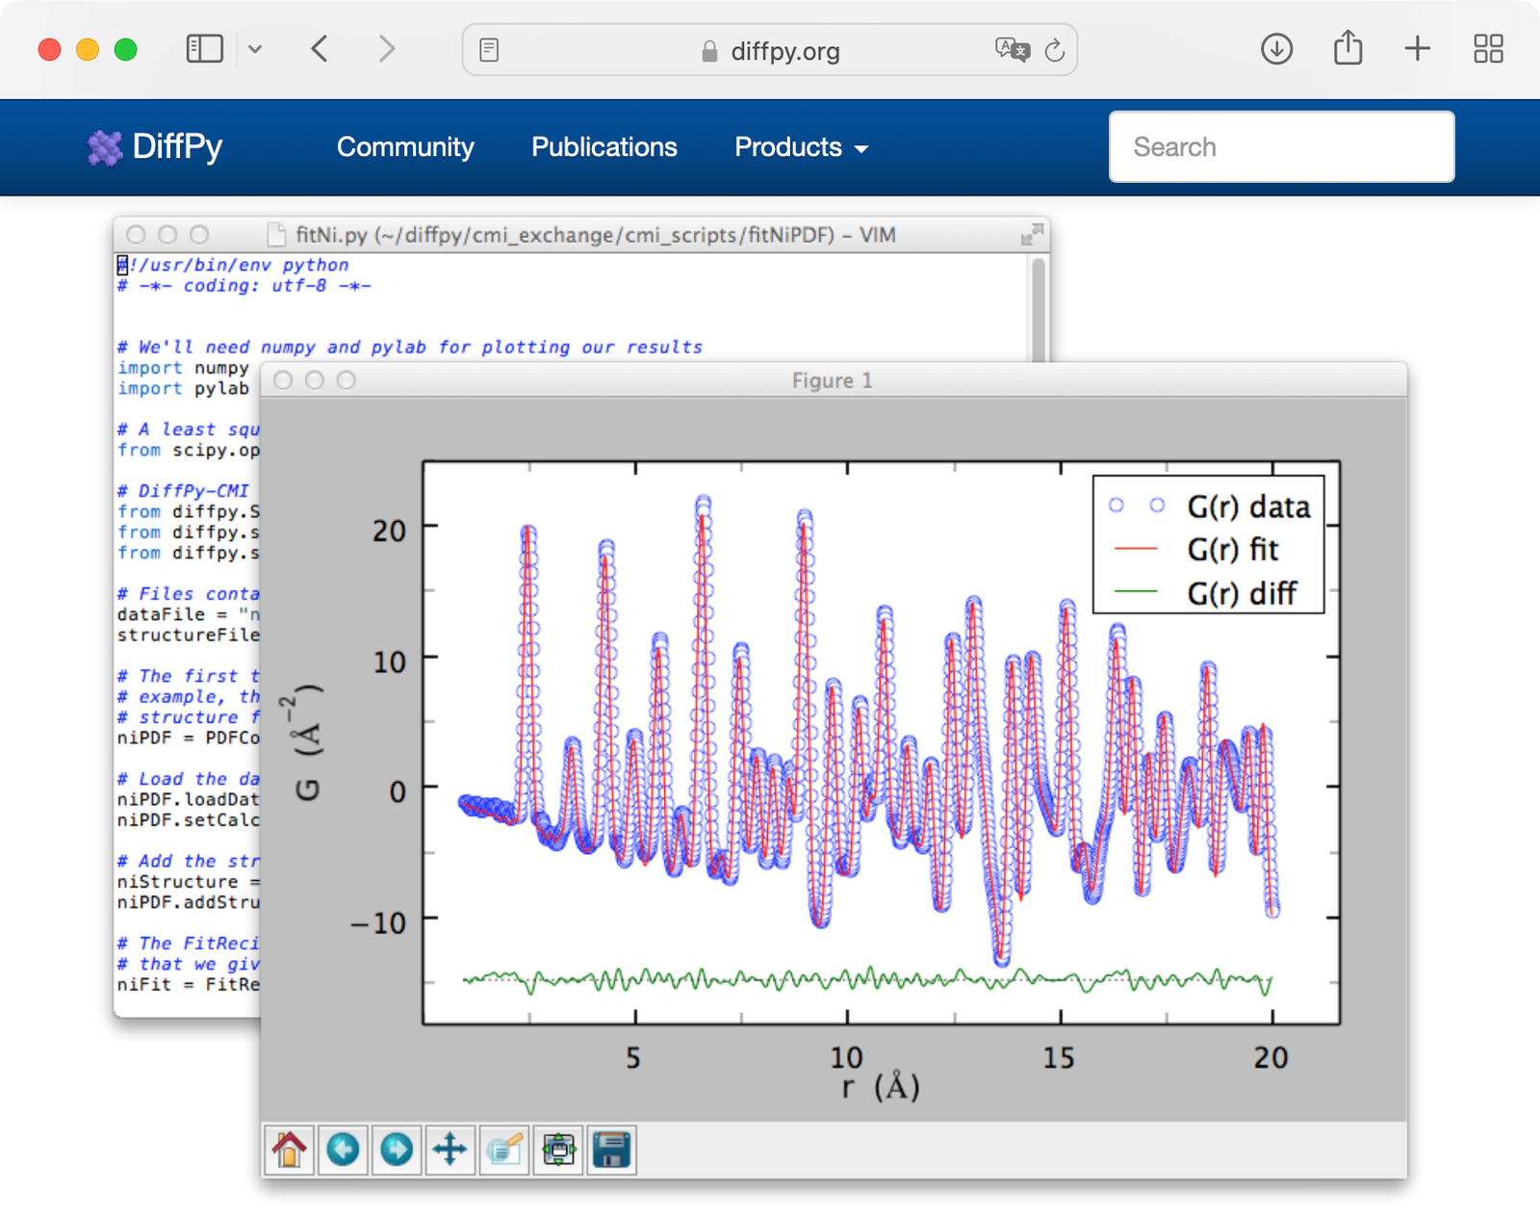Viewport: 1540px width, 1217px height.
Task: Open the Community page
Action: (x=405, y=147)
